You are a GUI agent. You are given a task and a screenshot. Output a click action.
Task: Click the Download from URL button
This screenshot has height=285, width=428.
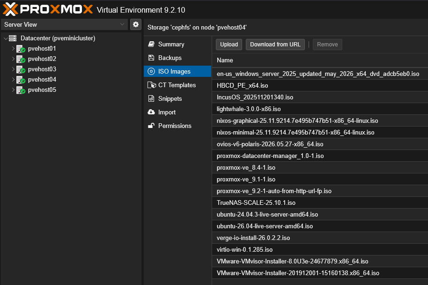click(275, 45)
